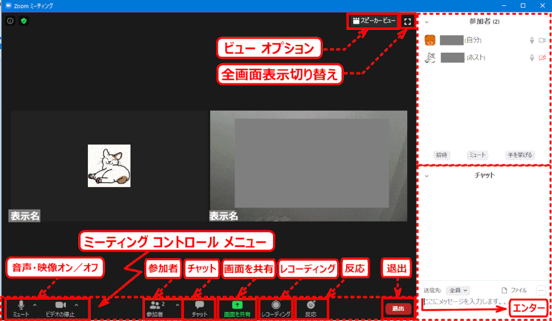The width and height of the screenshot is (552, 321).
Task: Toggle camera icon on (自分) participant row
Action: 542,40
